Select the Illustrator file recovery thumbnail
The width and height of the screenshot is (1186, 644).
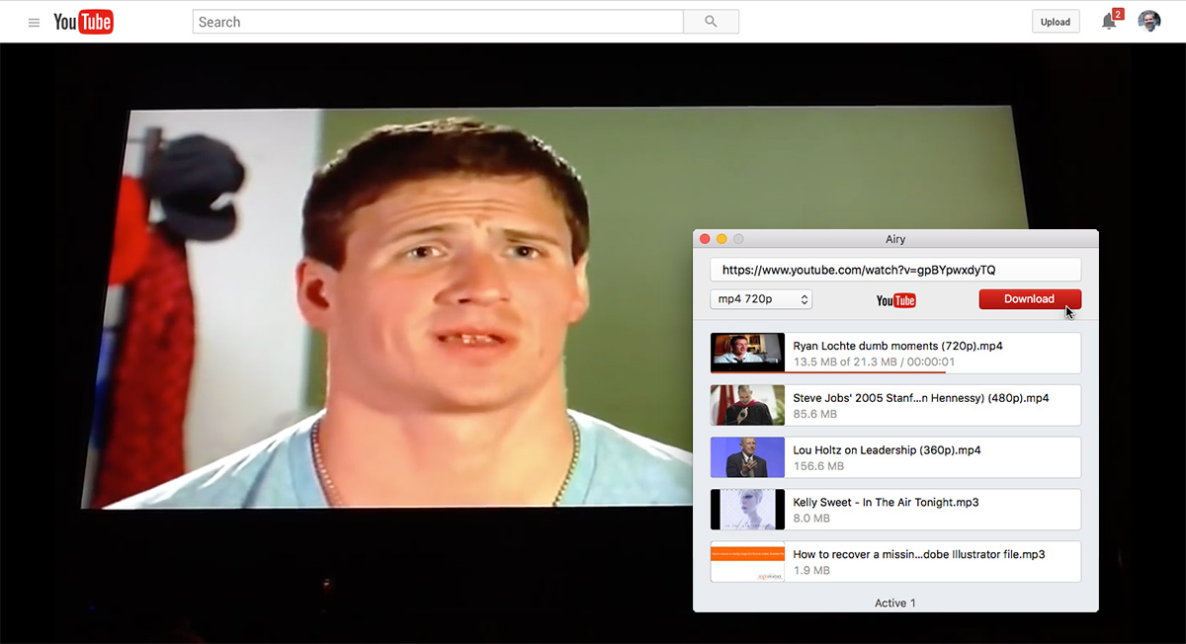coord(747,562)
